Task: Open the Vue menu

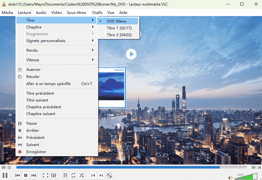Action: (x=111, y=12)
